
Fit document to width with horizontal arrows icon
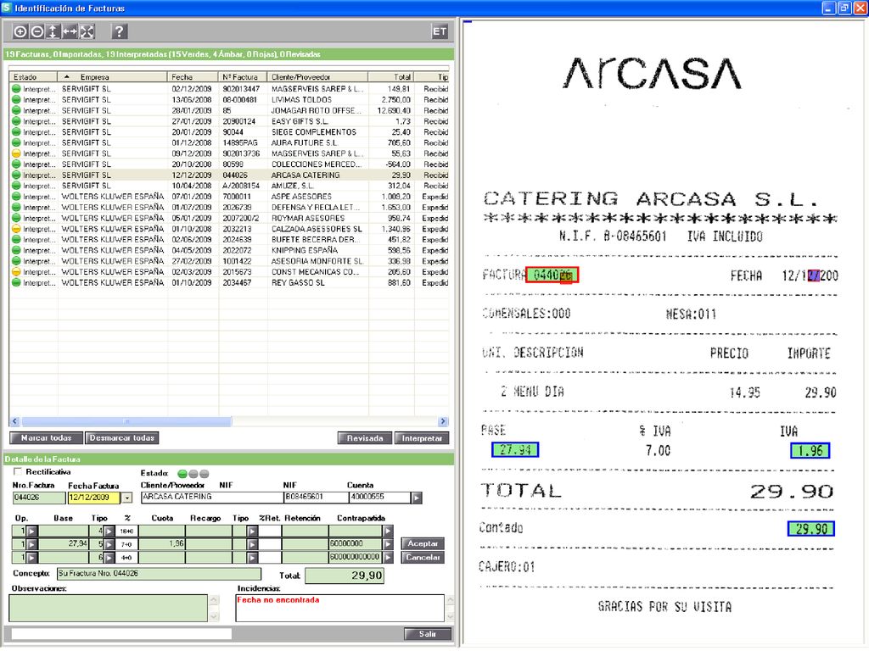coord(70,31)
